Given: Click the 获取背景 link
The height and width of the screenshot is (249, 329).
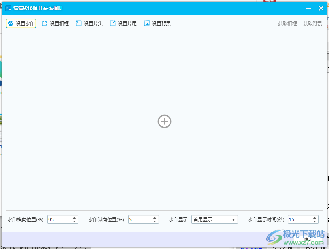Looking at the screenshot, I should point(312,24).
